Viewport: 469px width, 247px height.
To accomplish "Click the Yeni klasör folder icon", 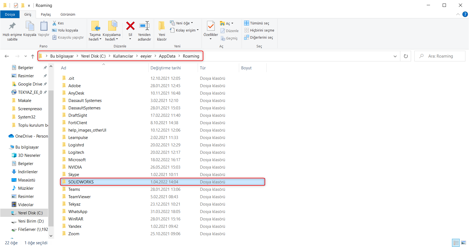I will (x=162, y=26).
